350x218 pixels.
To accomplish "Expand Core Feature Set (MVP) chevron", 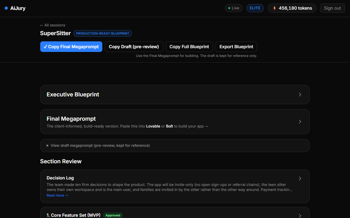I will [300, 216].
